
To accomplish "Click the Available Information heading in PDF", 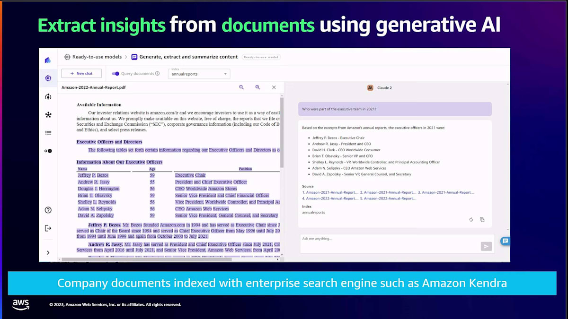I will pyautogui.click(x=99, y=105).
